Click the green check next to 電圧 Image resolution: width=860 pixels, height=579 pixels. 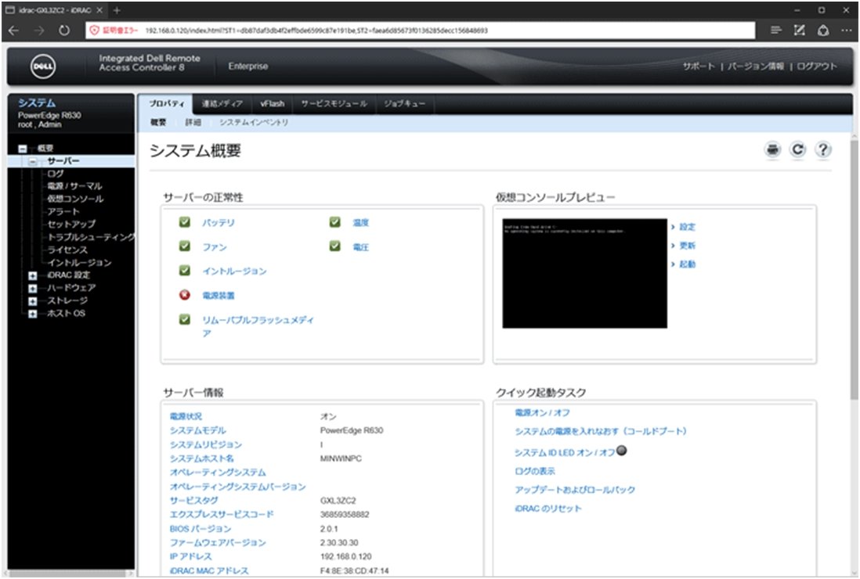(x=334, y=246)
